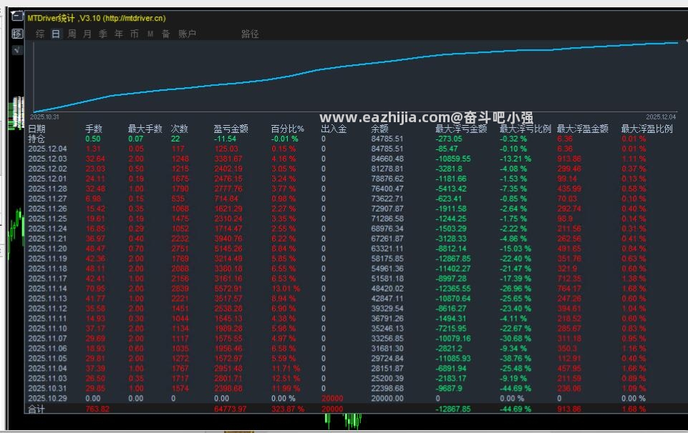This screenshot has height=433, width=688.
Task: Click the MTDriver统计 V3.10 title text
Action: pos(97,19)
